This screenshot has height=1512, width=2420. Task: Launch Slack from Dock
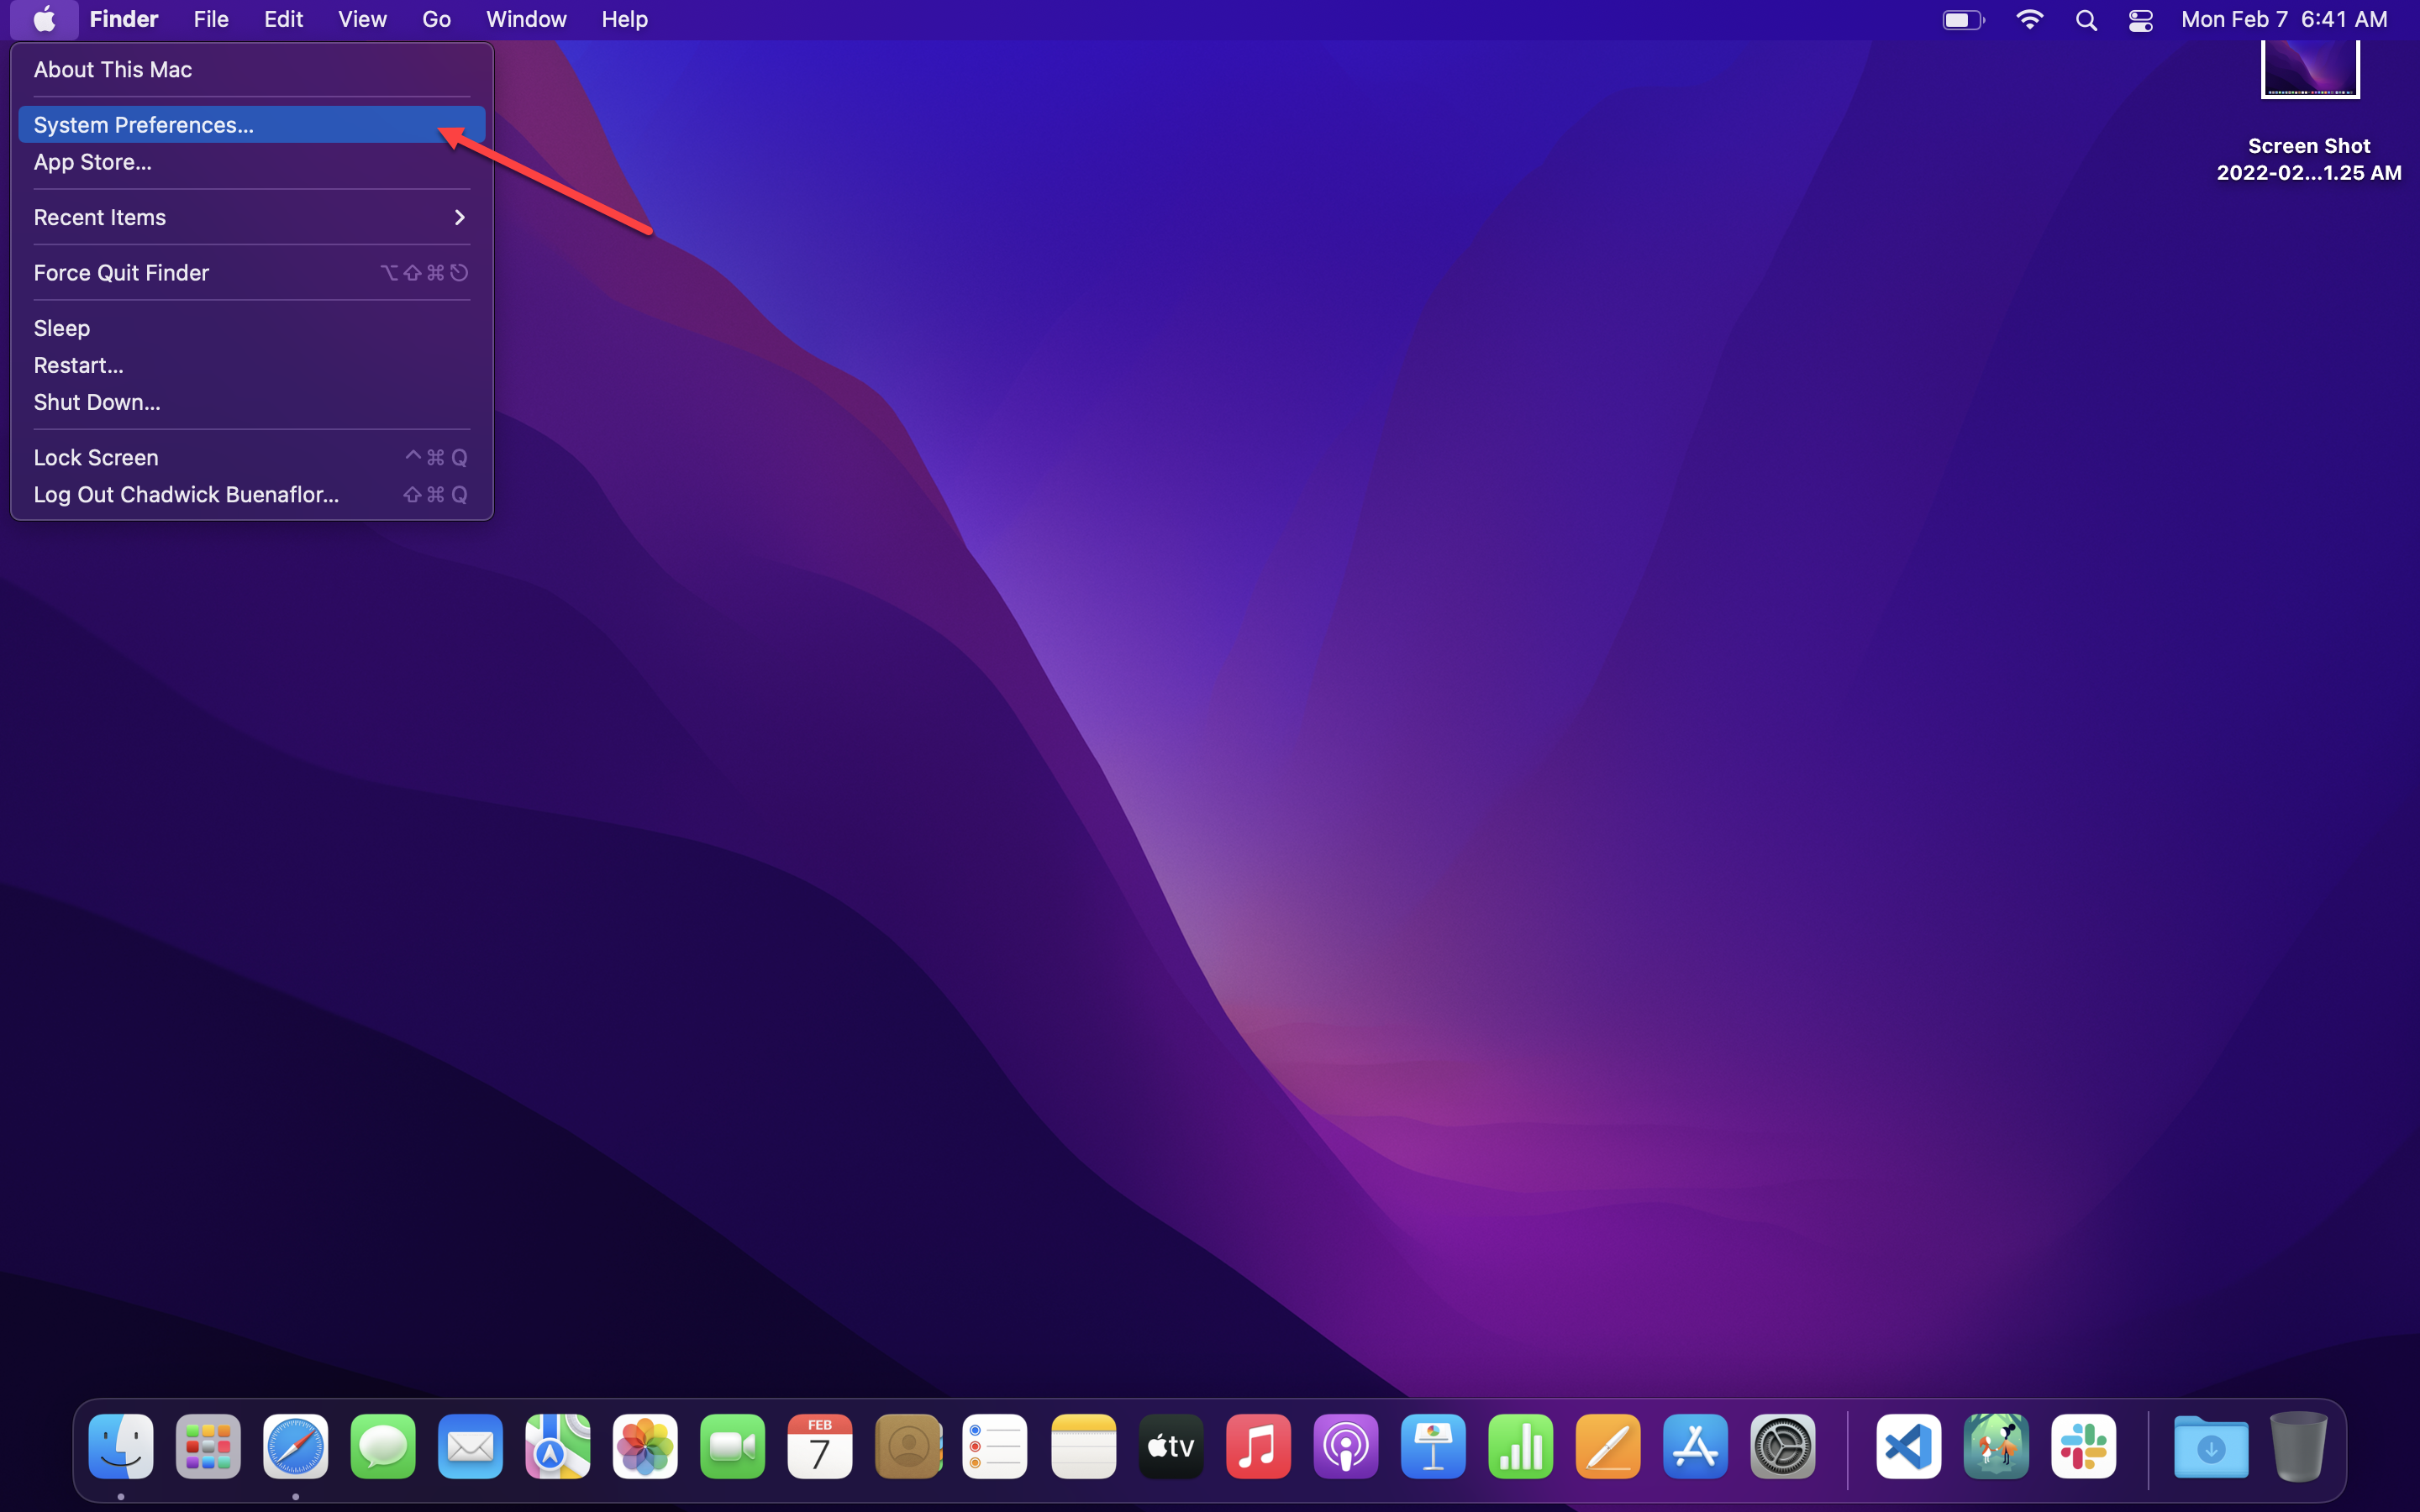click(2084, 1446)
